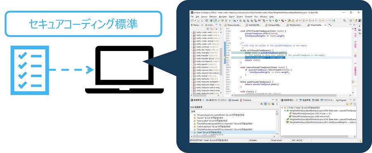Click the Open Perspective icon in the toolbar
Image resolution: width=372 pixels, height=153 pixels.
351,21
